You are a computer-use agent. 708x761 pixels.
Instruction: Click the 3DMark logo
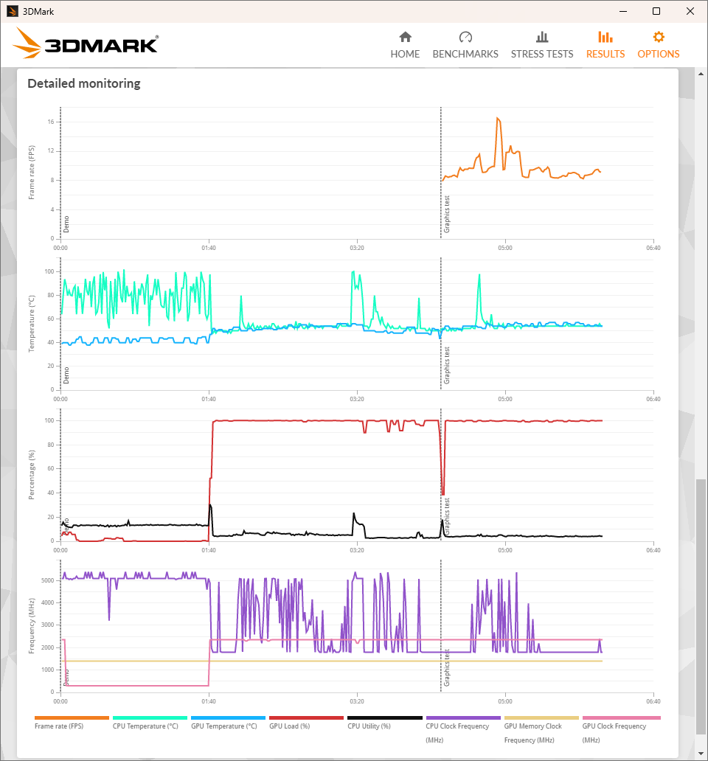[86, 44]
